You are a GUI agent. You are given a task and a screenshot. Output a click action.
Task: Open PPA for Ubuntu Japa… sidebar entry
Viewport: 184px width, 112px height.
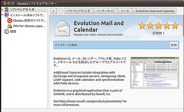tap(29, 26)
